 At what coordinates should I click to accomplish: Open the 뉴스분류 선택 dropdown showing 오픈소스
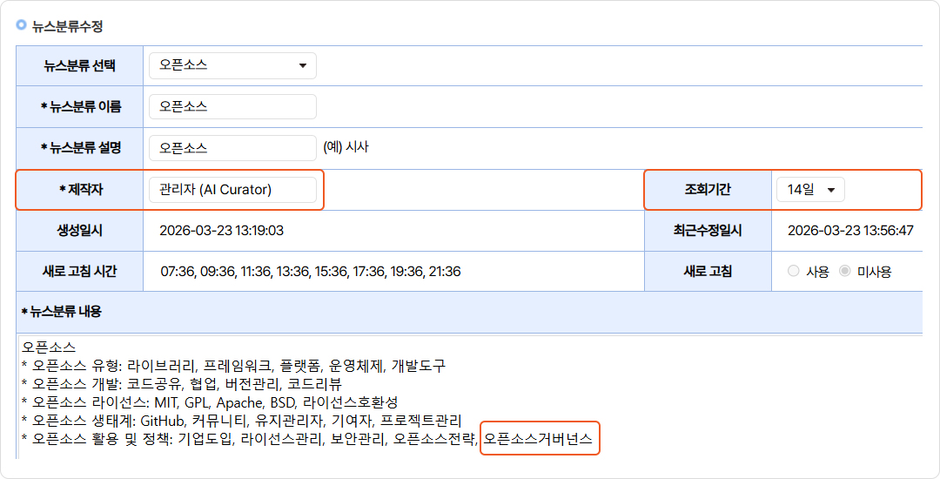[232, 65]
